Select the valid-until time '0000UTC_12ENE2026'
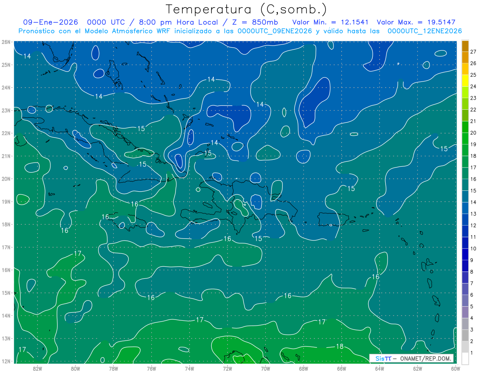The image size is (484, 374). click(x=425, y=31)
